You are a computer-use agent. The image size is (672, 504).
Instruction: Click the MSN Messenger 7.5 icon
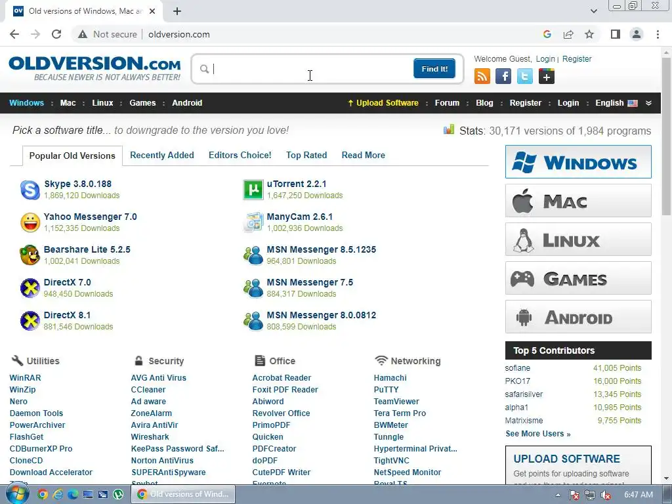point(253,288)
